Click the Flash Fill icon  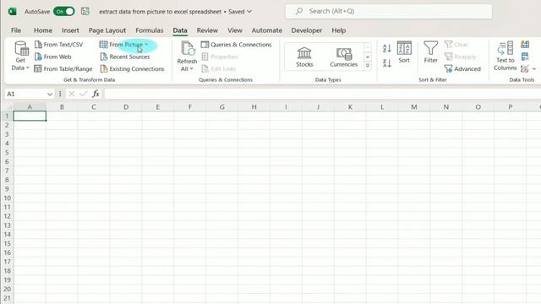pyautogui.click(x=525, y=45)
